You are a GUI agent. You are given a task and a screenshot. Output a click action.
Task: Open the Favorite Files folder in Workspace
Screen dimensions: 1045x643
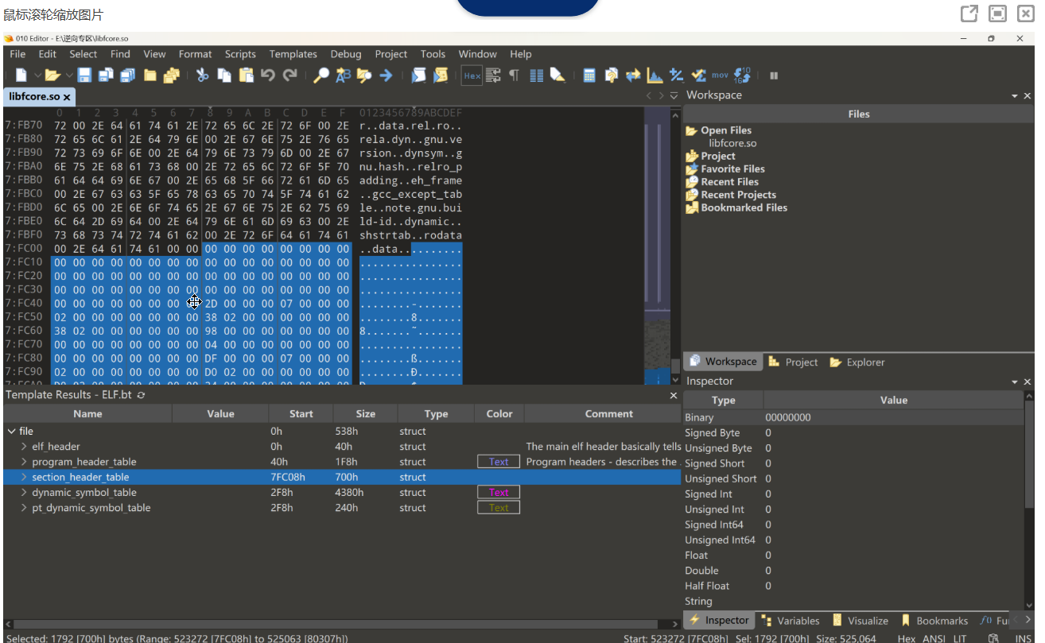tap(725, 169)
